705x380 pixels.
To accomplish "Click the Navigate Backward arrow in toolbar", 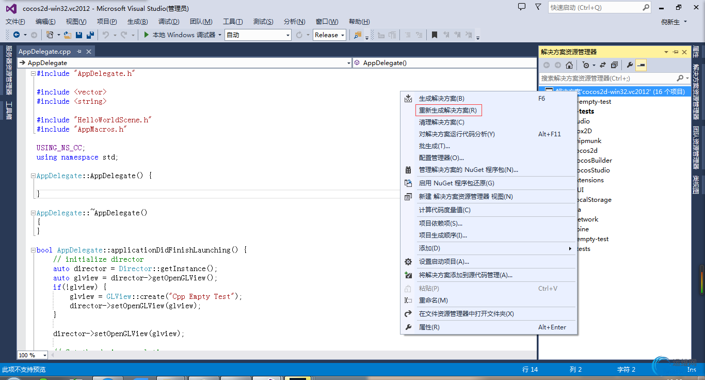I will (17, 35).
